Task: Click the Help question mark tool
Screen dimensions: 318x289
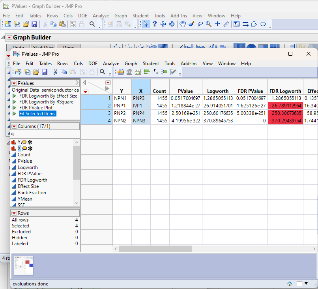Action: pyautogui.click(x=155, y=24)
